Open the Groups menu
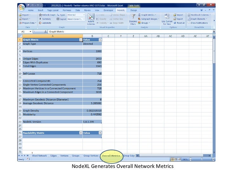Viewport: 231px width, 173px height. [144, 23]
